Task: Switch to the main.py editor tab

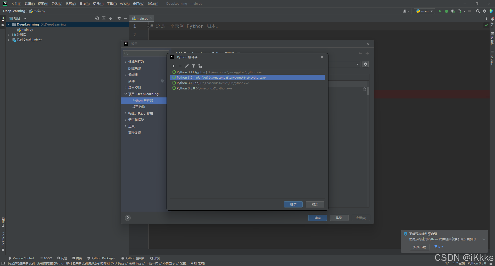Action: pos(142,19)
